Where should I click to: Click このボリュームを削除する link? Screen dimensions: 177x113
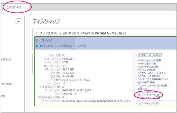[149, 76]
